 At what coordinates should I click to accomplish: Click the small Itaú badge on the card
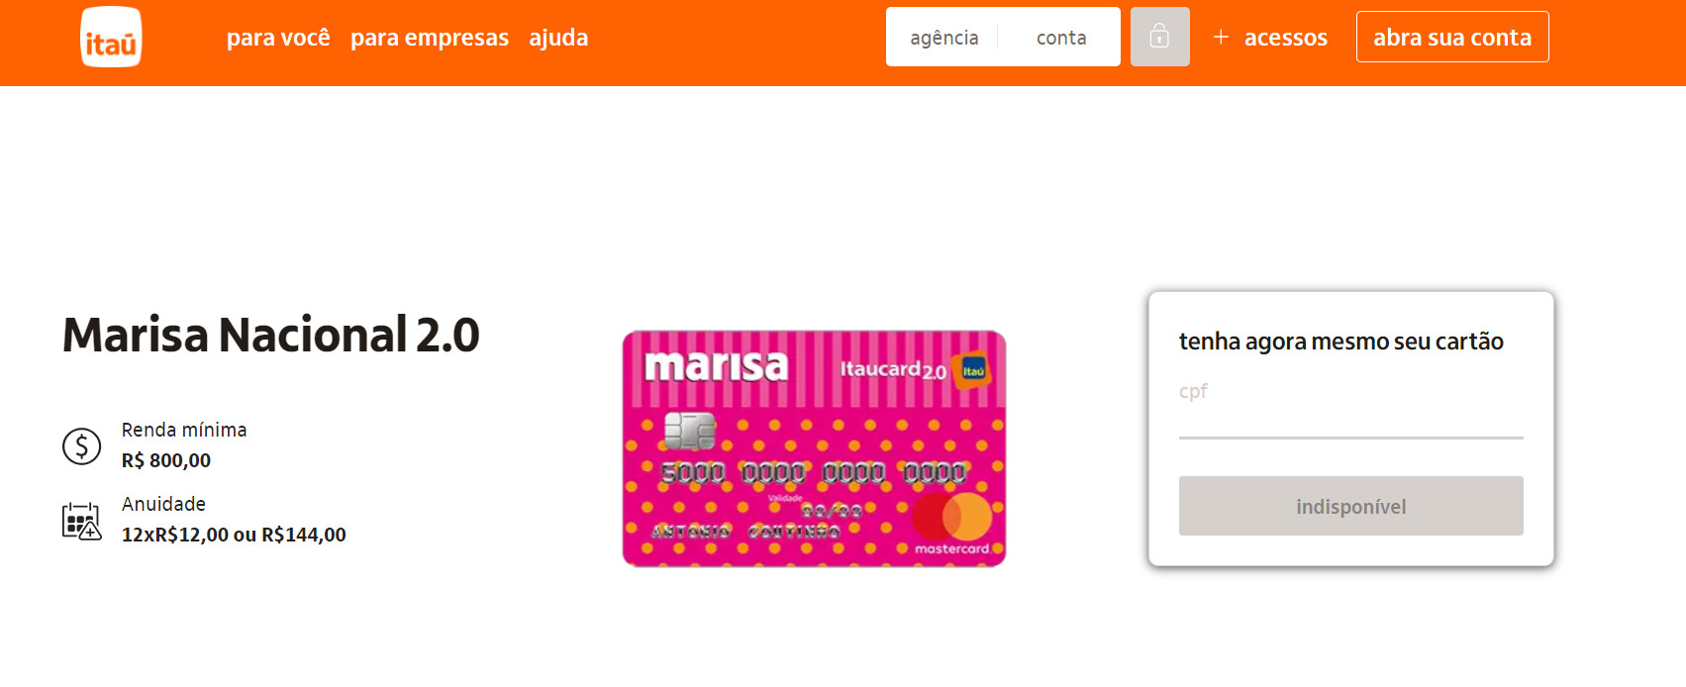[x=973, y=370]
